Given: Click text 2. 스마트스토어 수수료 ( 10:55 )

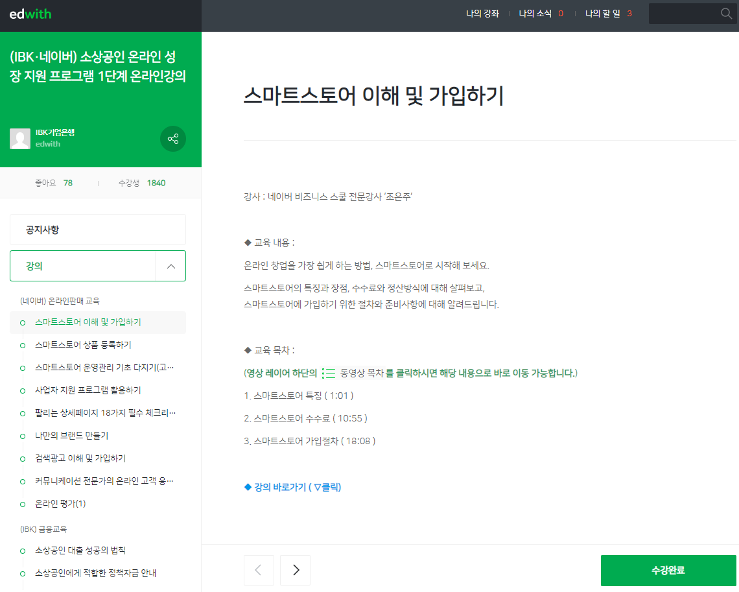Looking at the screenshot, I should pos(305,418).
